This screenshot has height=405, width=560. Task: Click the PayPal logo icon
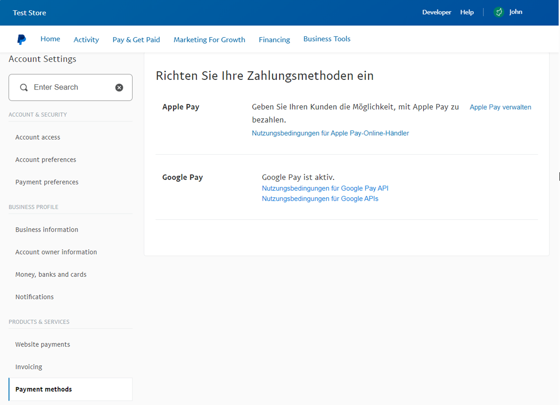(21, 39)
